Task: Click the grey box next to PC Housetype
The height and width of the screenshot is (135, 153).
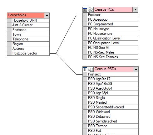Action: [85, 29]
